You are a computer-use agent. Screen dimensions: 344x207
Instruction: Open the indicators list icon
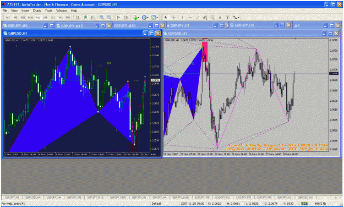[x=135, y=18]
